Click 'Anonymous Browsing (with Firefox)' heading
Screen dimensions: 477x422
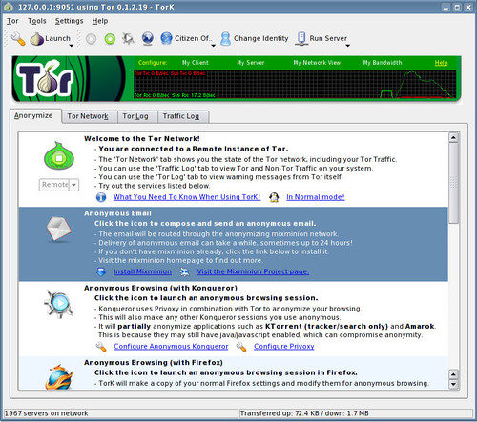(x=154, y=363)
